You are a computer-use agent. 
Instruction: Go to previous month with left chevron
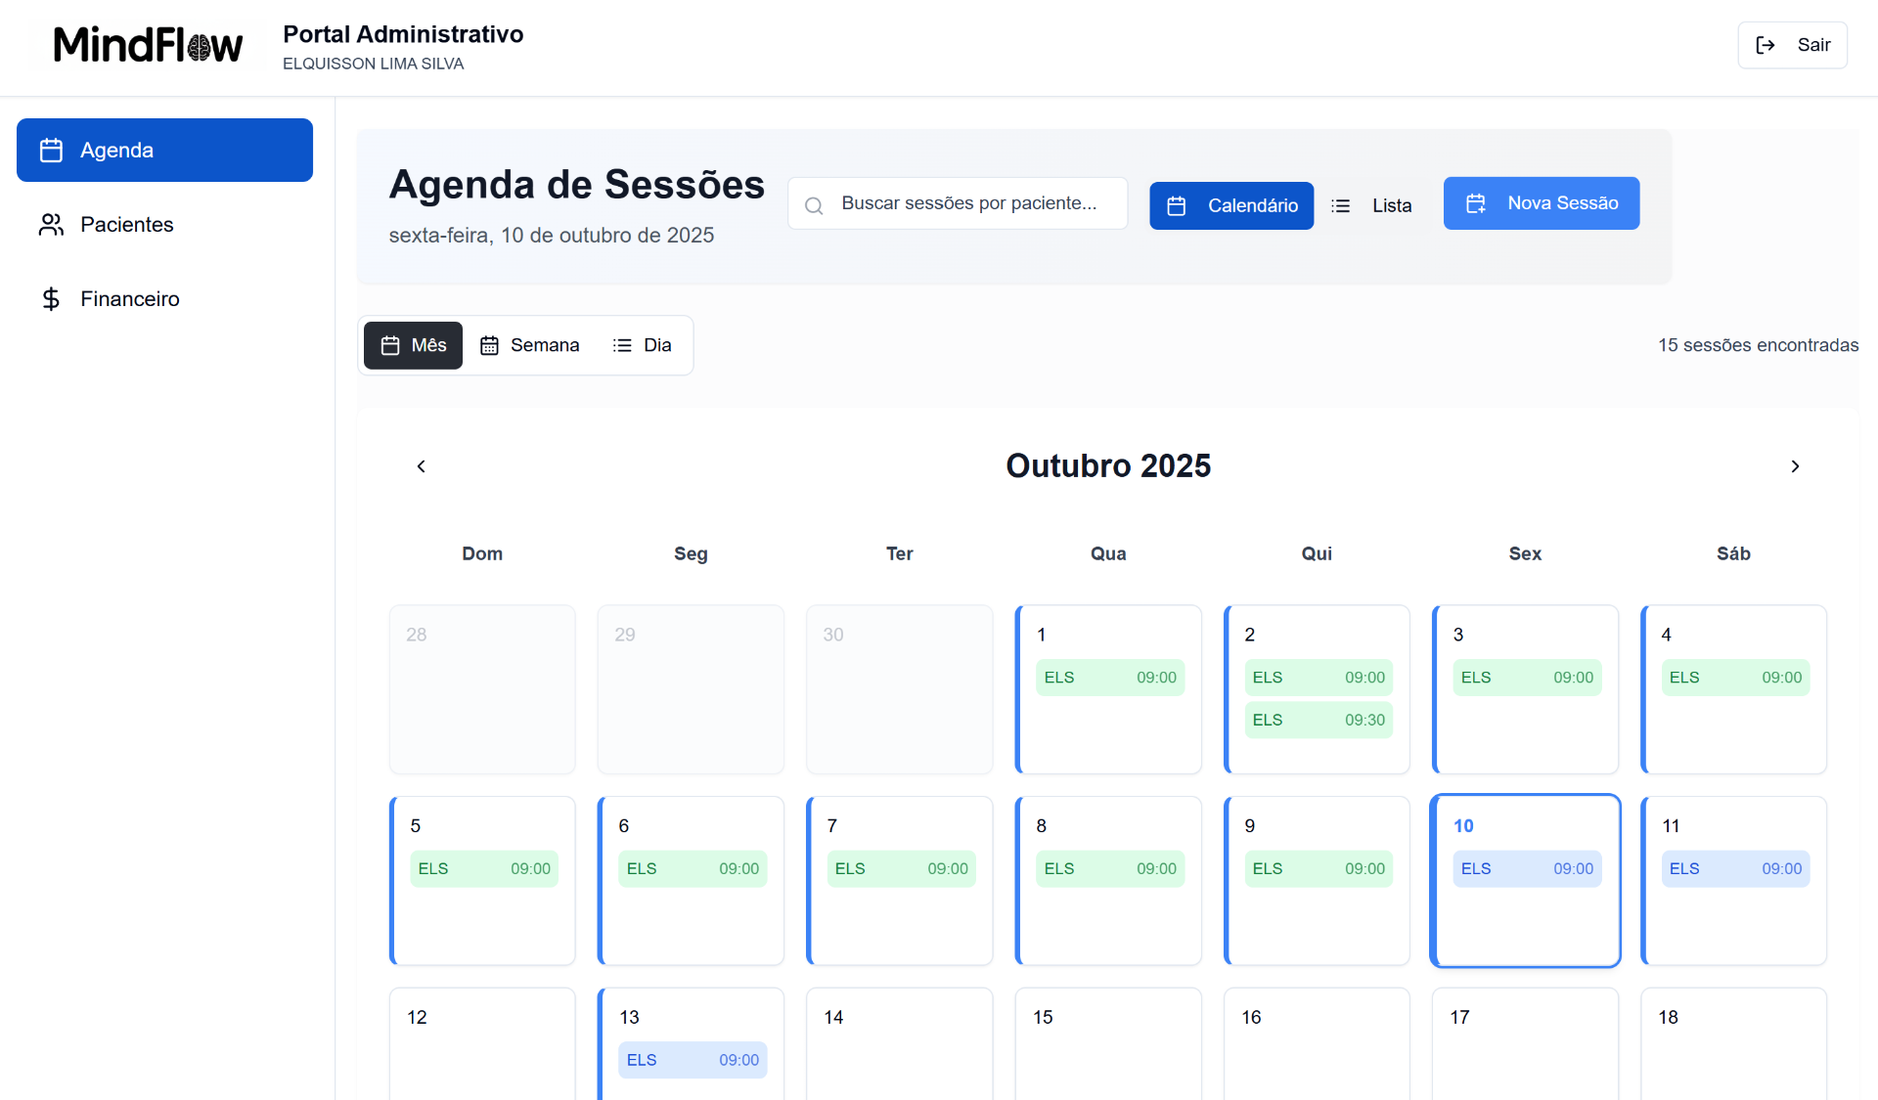(422, 466)
